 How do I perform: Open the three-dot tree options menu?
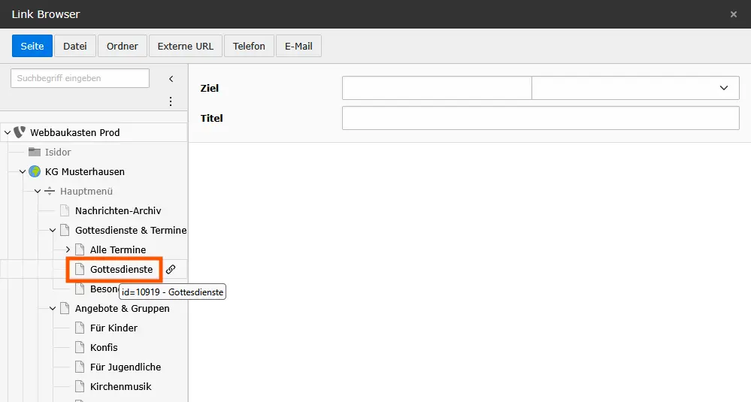coord(171,101)
